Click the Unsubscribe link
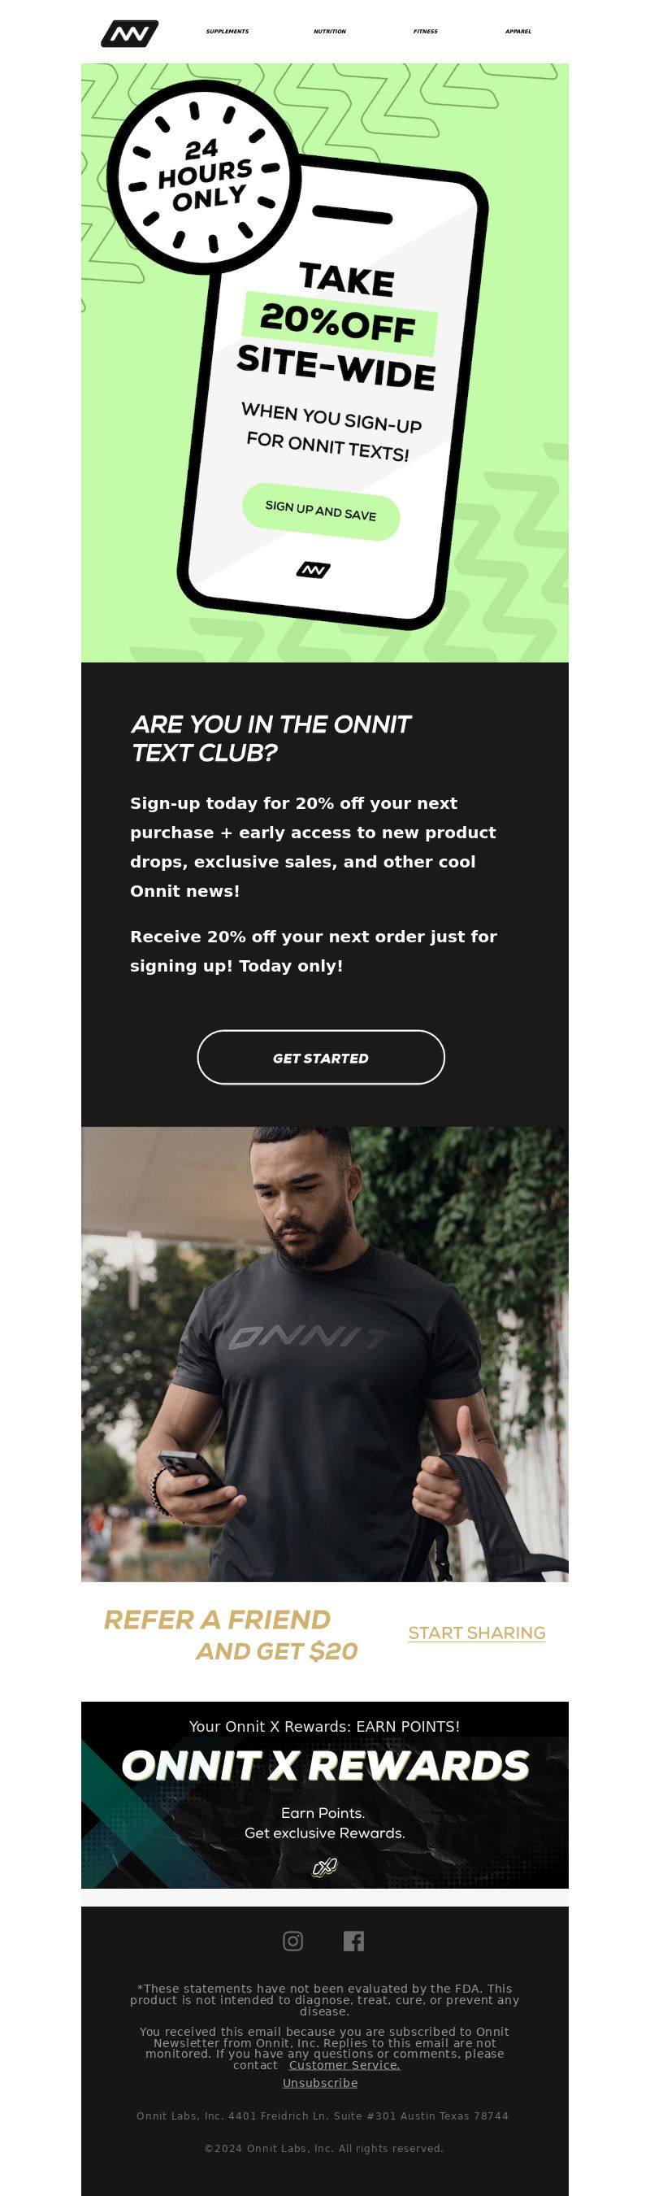The width and height of the screenshot is (650, 2196). [320, 2083]
